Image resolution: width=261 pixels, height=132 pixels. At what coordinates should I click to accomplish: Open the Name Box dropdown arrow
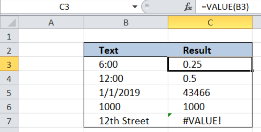click(x=135, y=7)
